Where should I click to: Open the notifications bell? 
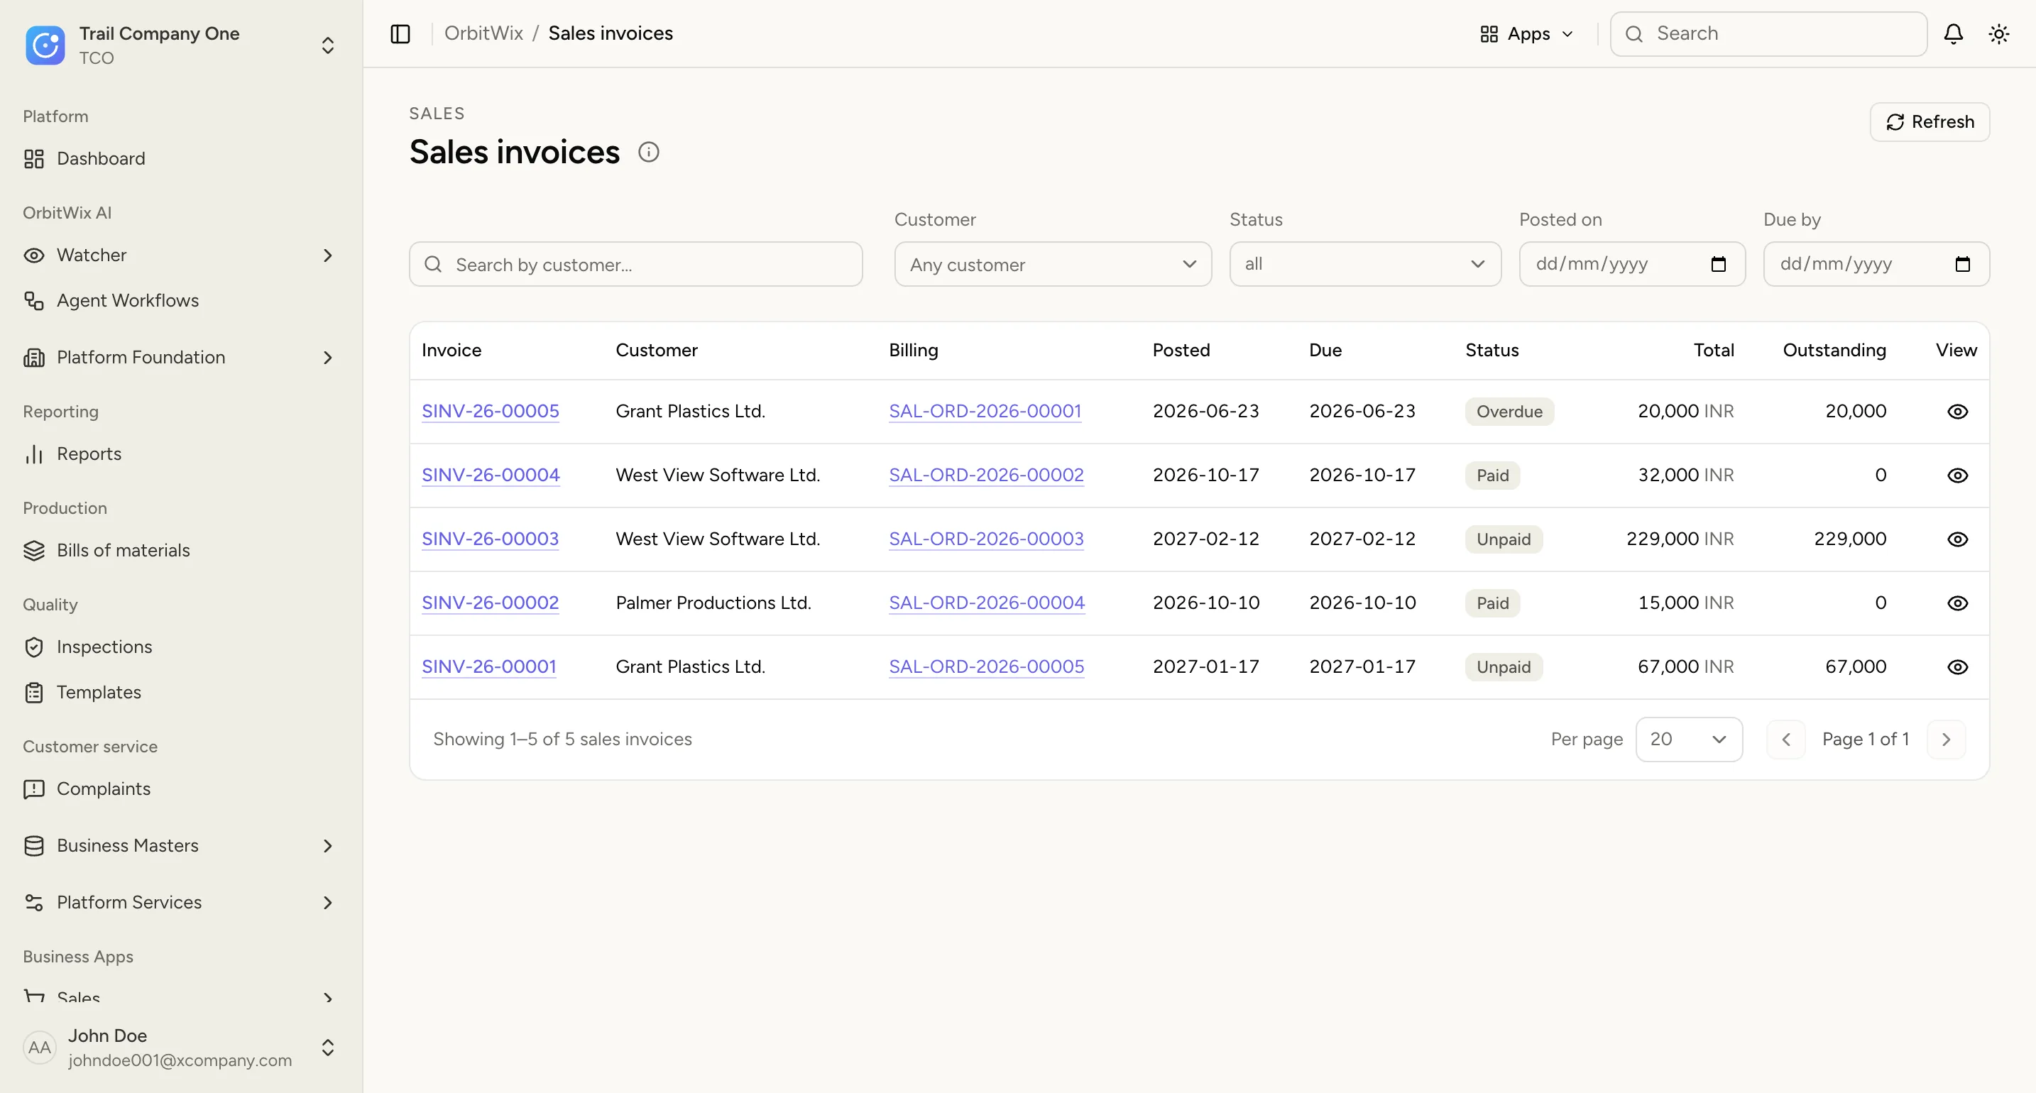(x=1953, y=33)
